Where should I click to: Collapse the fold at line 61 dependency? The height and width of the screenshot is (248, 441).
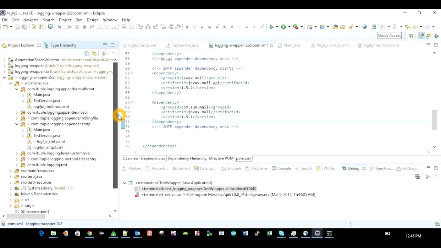tap(131, 73)
